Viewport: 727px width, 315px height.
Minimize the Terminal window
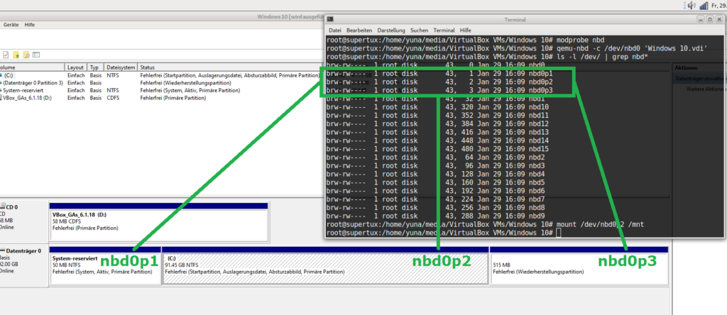point(702,19)
